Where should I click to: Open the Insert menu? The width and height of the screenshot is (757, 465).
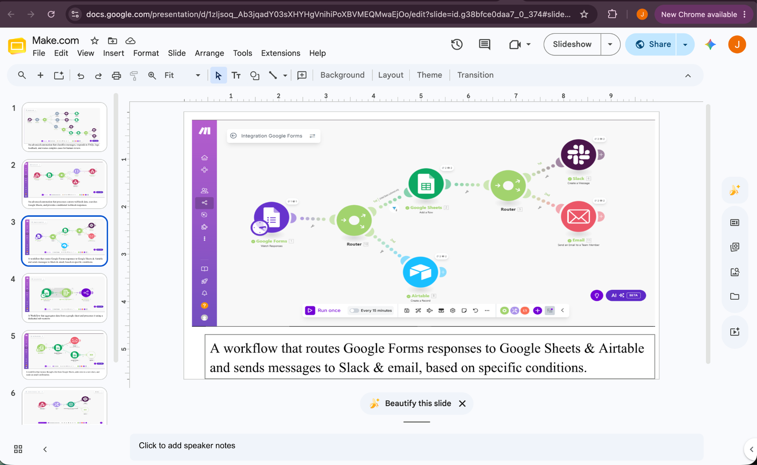114,53
